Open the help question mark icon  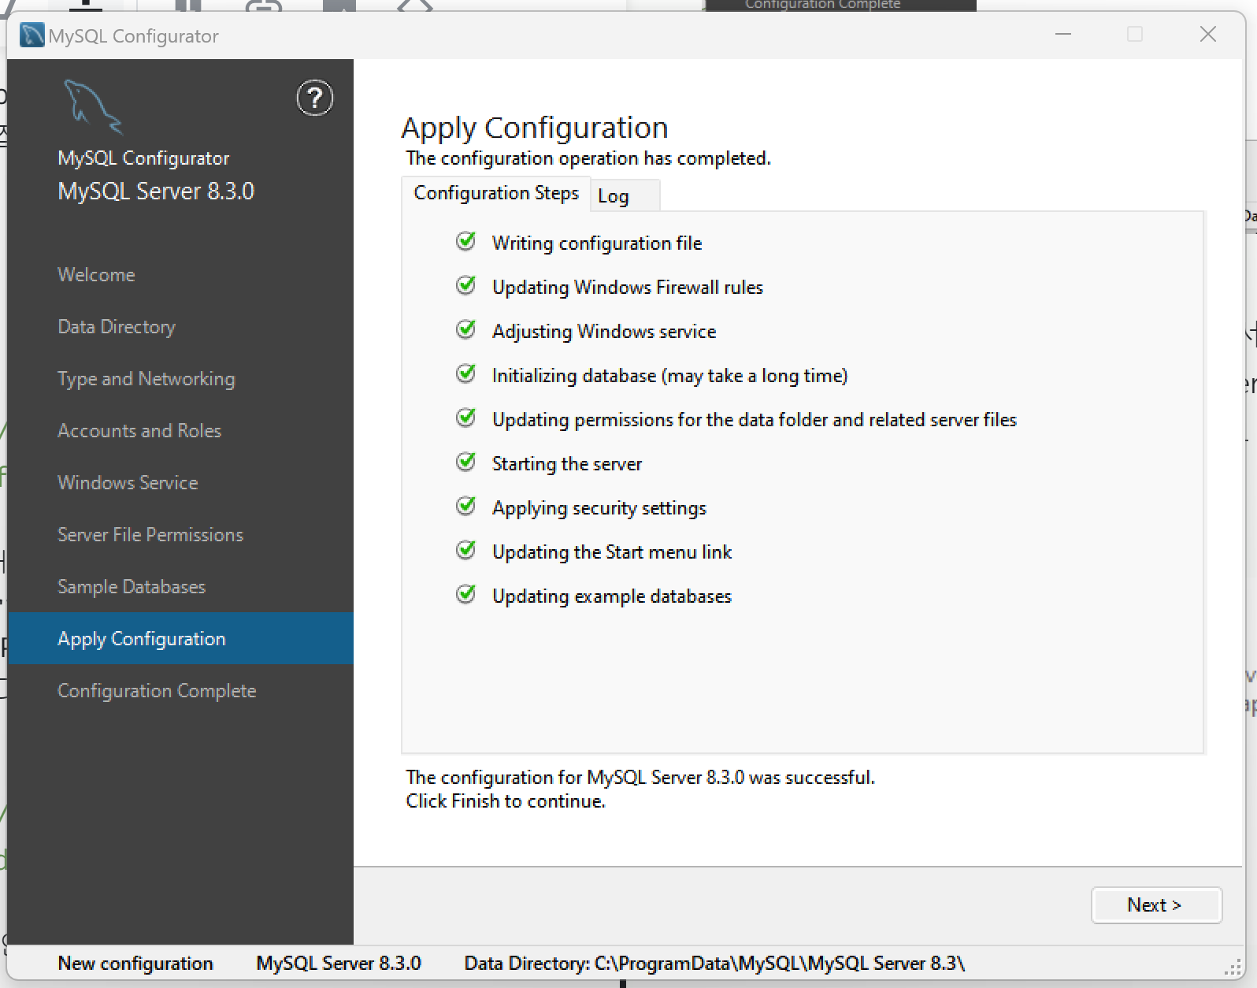point(314,98)
